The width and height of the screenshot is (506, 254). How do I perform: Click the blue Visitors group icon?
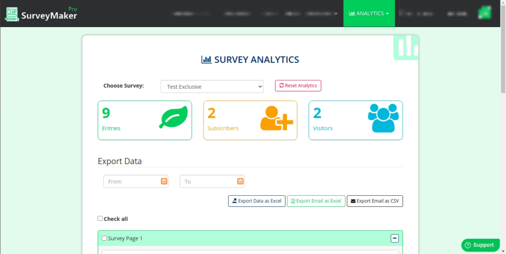[x=383, y=118]
